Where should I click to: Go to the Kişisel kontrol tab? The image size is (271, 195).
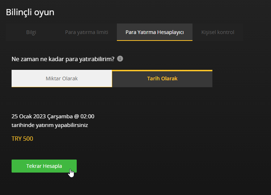(217, 32)
